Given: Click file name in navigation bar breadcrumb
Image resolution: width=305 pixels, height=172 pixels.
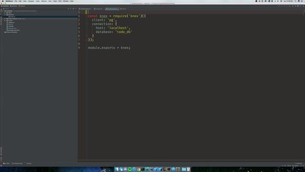Looking at the screenshot, I should [22, 6].
